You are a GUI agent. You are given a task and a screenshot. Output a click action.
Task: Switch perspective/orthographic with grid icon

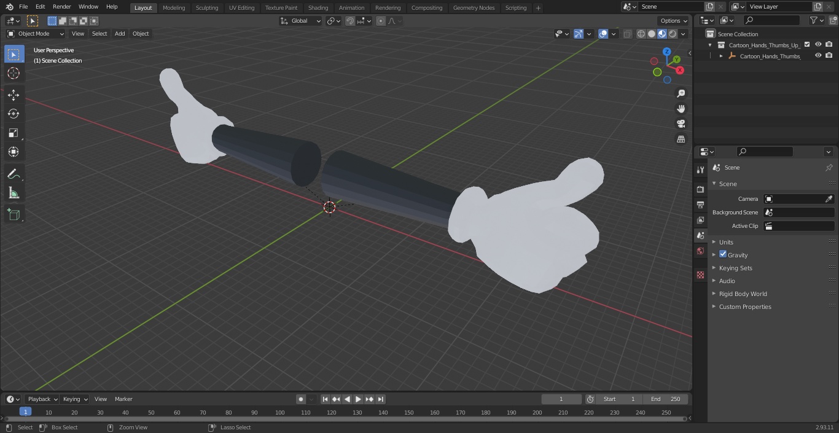(x=681, y=139)
